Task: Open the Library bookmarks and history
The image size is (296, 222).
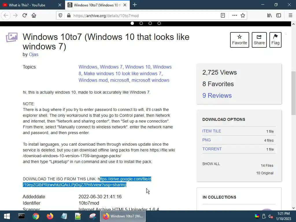Action: [x=269, y=16]
